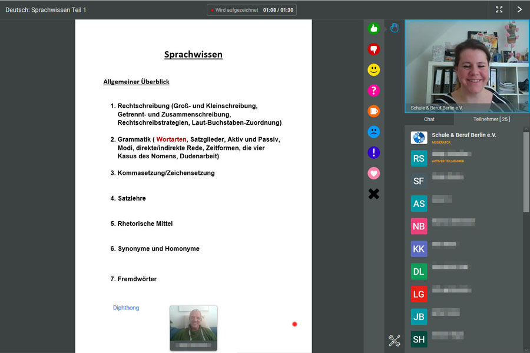This screenshot has width=530, height=353.
Task: Select participant avatar LG
Action: click(x=419, y=294)
